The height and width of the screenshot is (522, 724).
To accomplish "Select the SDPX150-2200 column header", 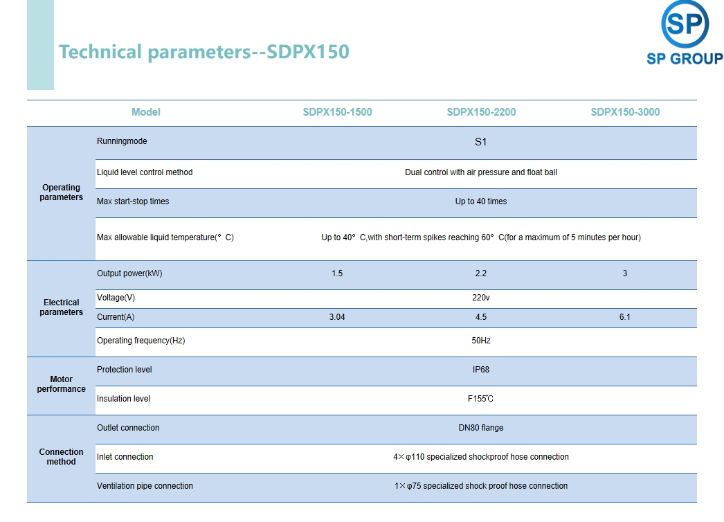I will [x=481, y=112].
